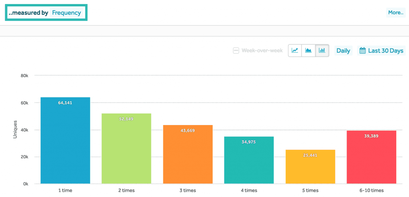This screenshot has height=197, width=409.
Task: Switch to line chart view
Action: pyautogui.click(x=295, y=51)
